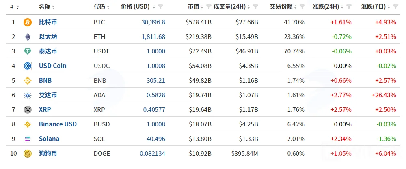Image resolution: width=406 pixels, height=169 pixels.
Task: Sort by 成交量(24H) column arrows
Action: 249,7
